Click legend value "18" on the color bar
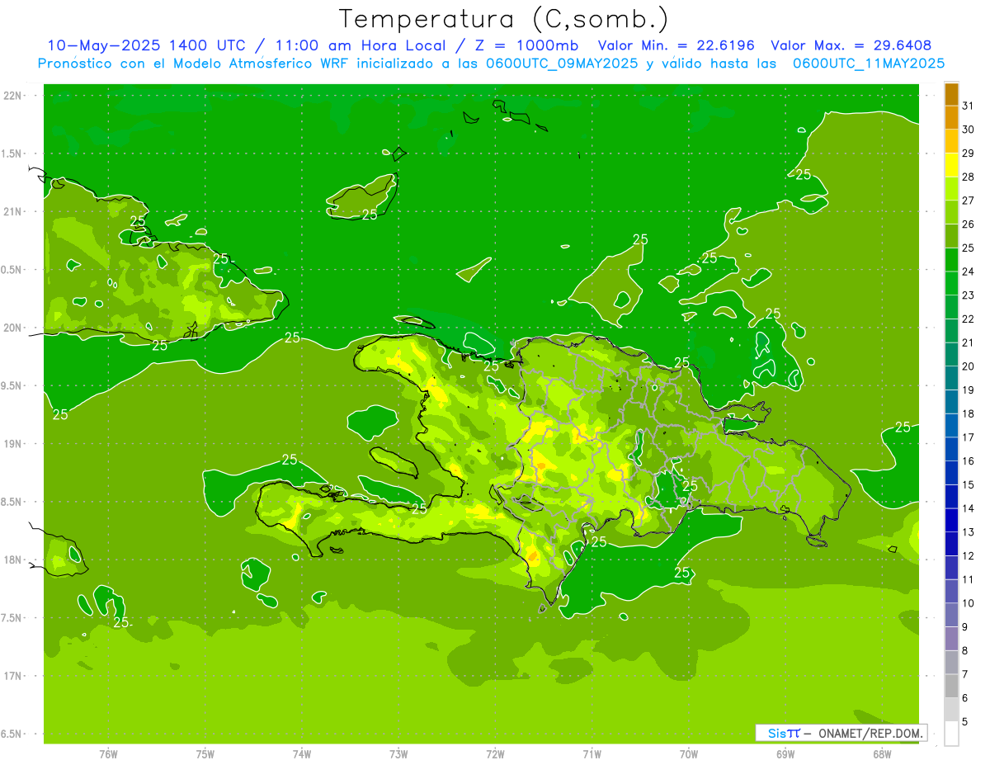Viewport: 990px width, 765px height. 968,413
